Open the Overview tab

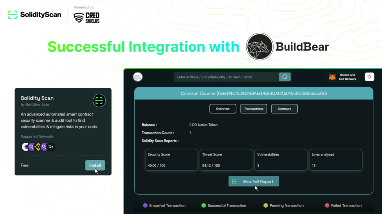click(x=223, y=109)
